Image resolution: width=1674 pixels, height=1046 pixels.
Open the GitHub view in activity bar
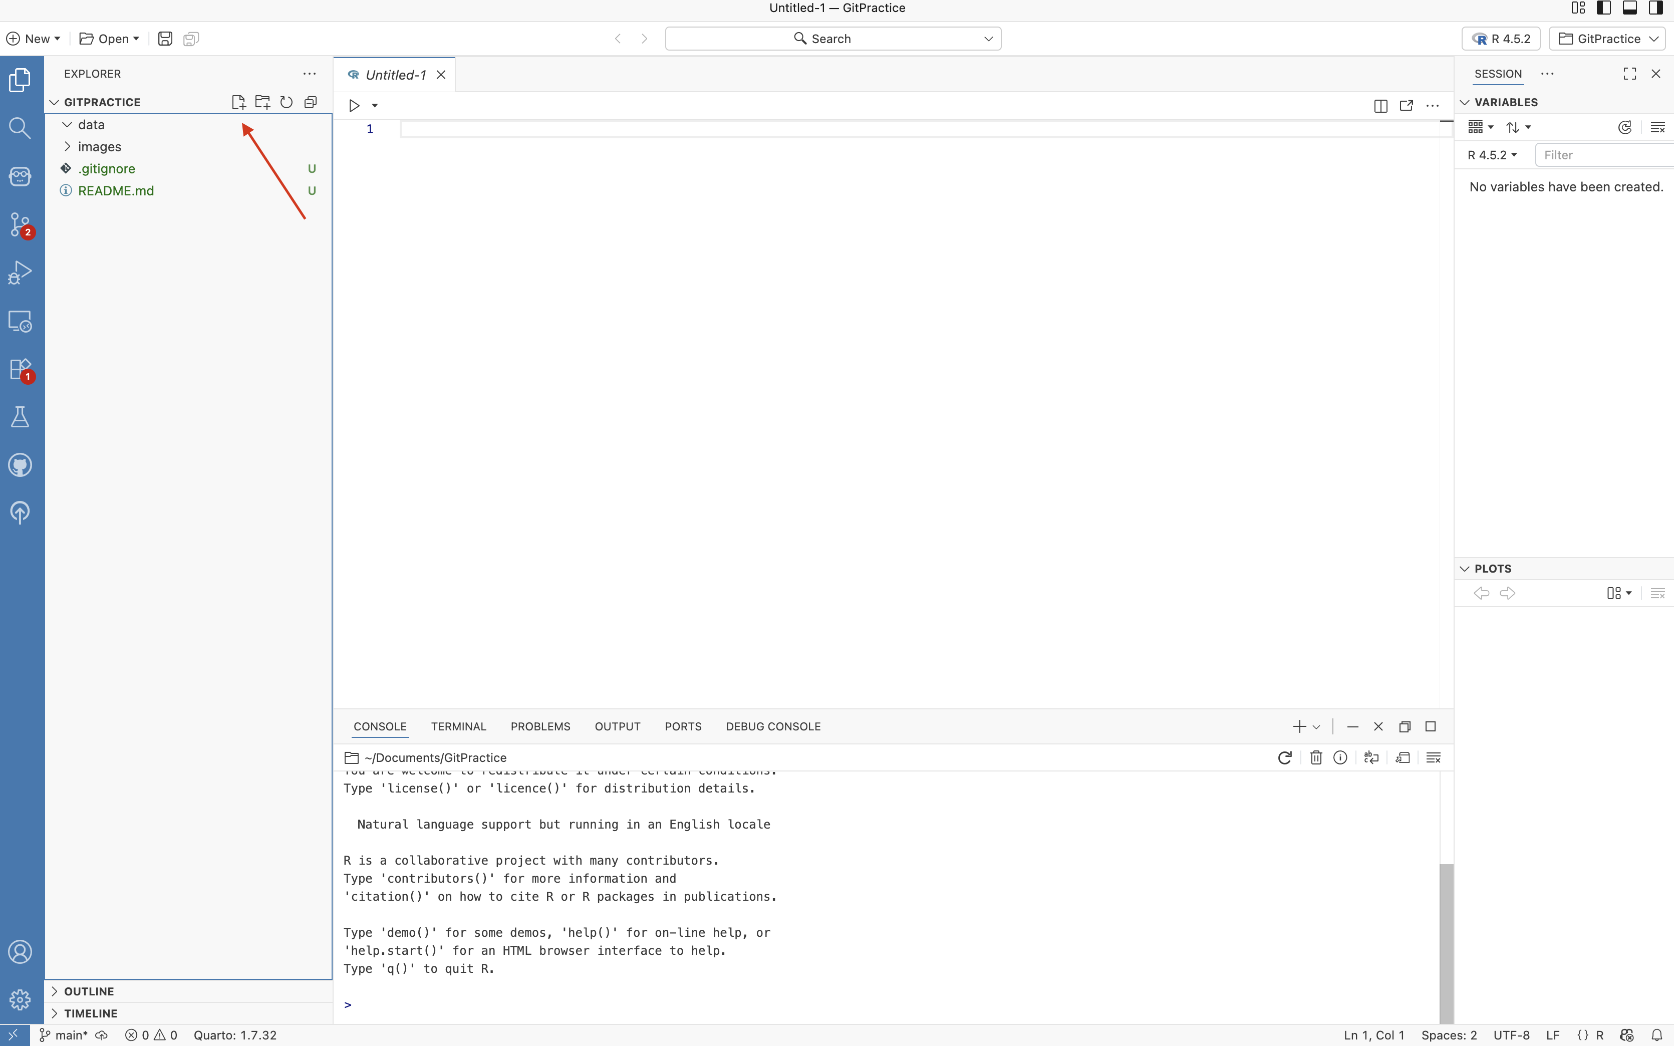[20, 465]
